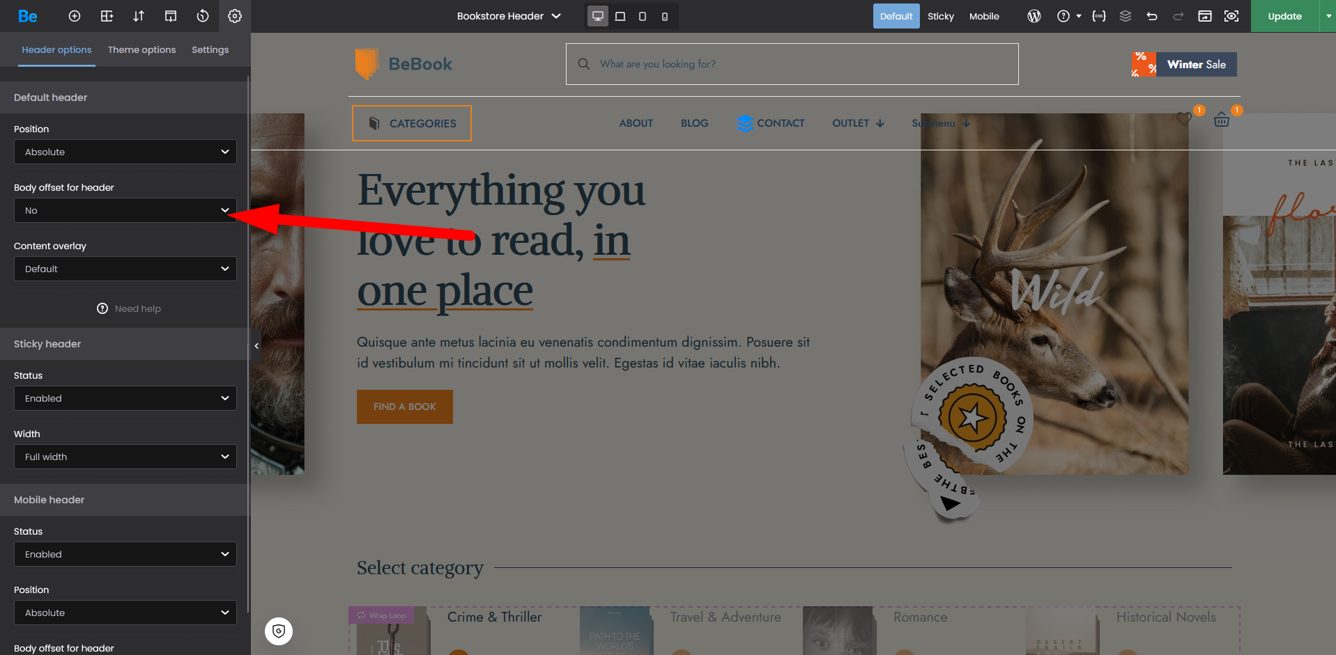Switch to the Theme options tab
This screenshot has height=655, width=1336.
141,49
